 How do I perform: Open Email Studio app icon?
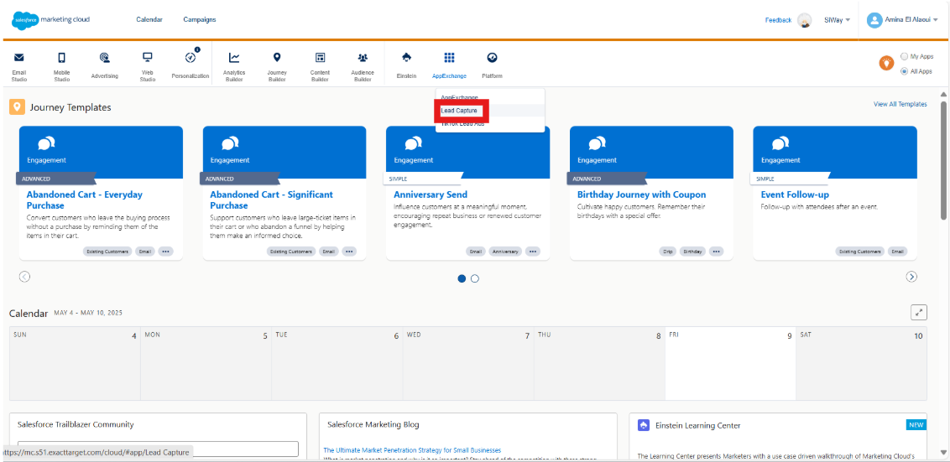click(18, 58)
